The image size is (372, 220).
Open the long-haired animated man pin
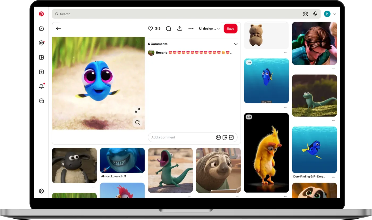point(314,43)
